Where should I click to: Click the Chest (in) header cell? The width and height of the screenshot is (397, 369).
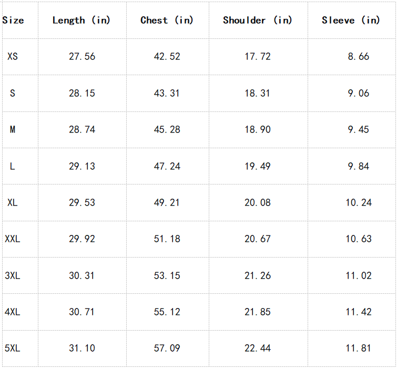coord(167,20)
